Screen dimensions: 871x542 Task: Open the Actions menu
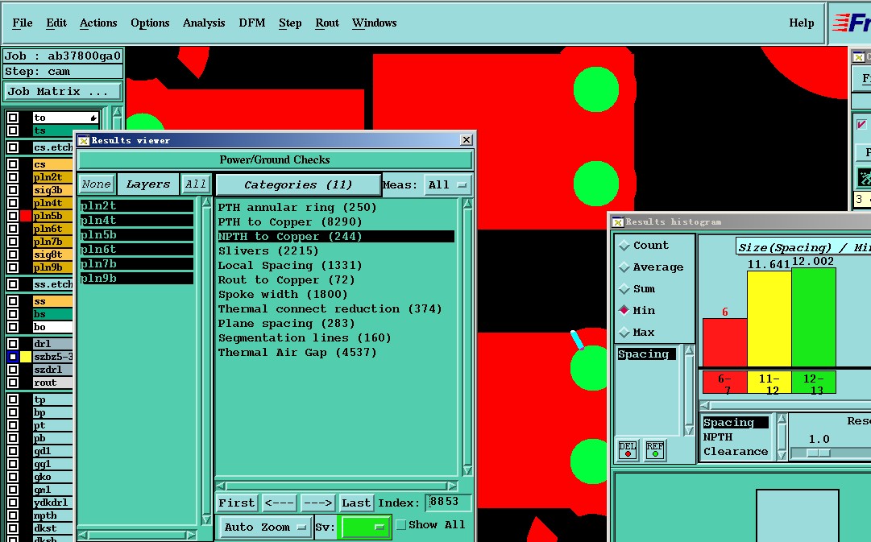(98, 23)
